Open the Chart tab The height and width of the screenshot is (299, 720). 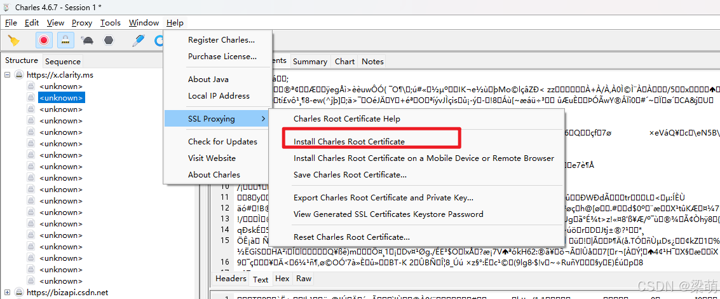[345, 61]
